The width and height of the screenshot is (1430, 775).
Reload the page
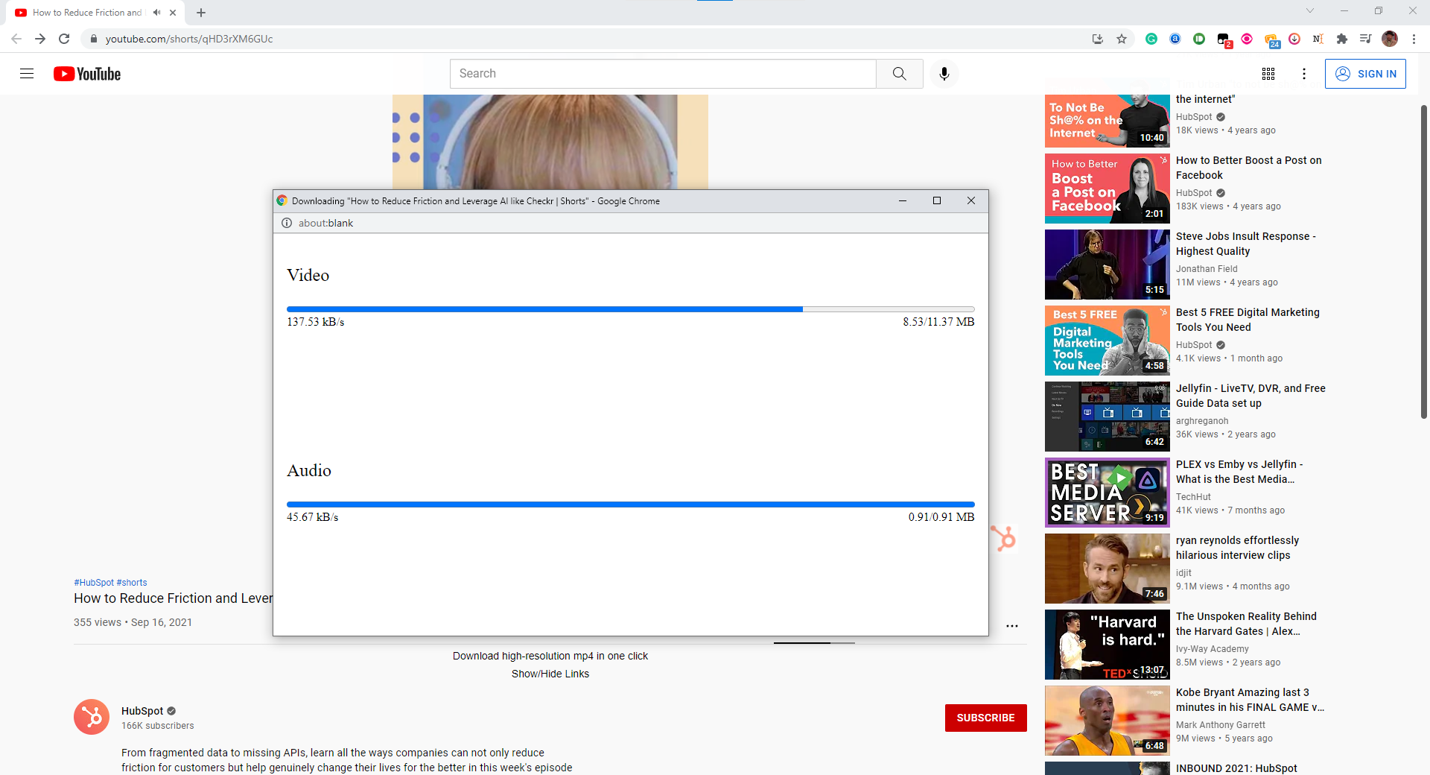click(64, 39)
